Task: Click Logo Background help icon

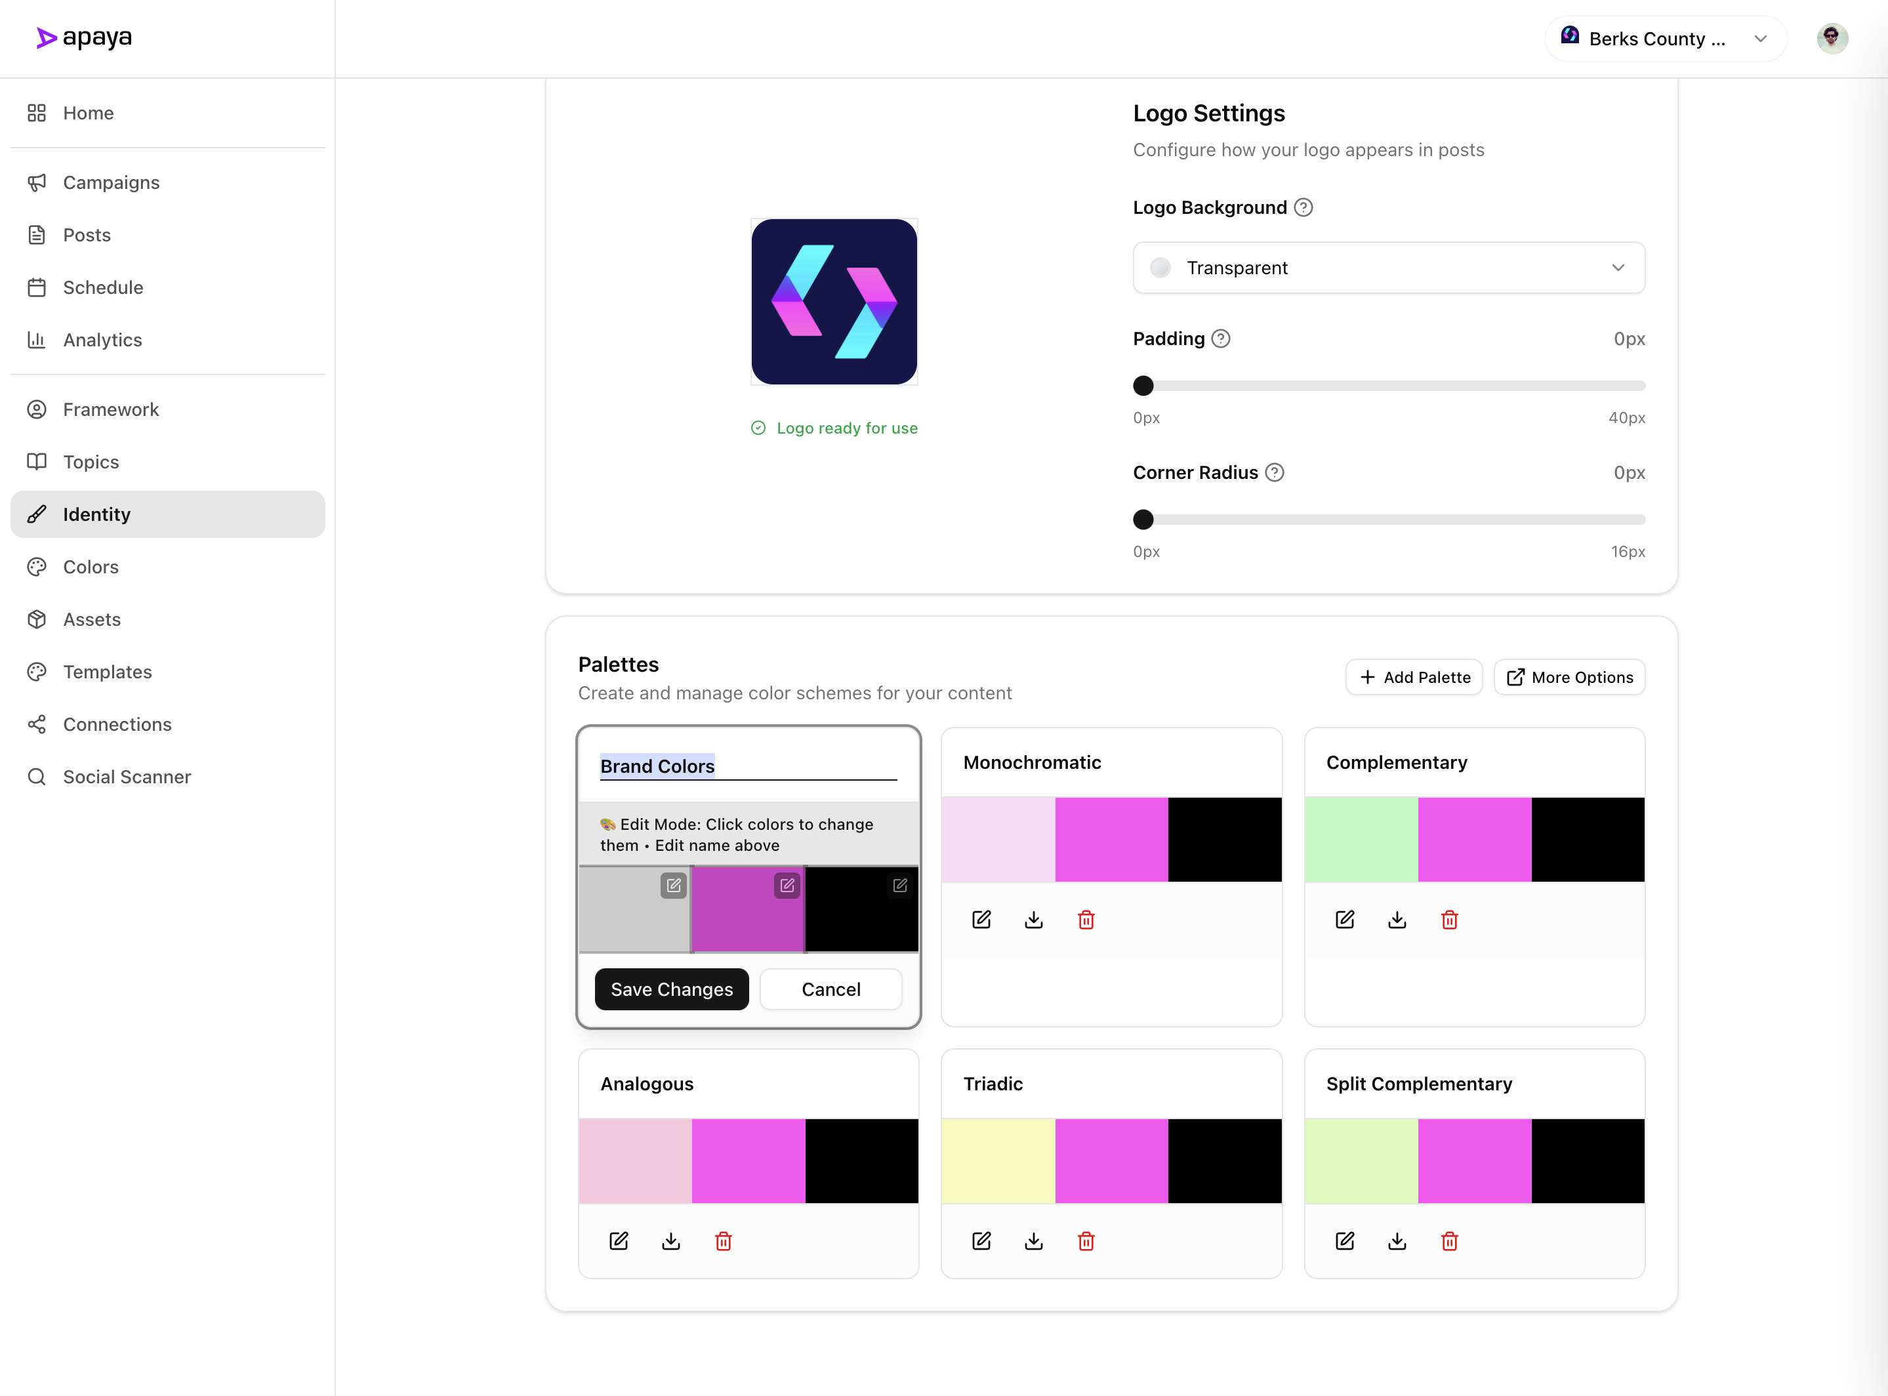Action: pos(1303,207)
